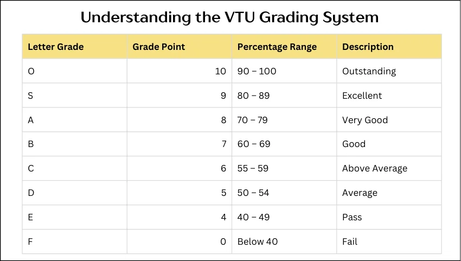461x261 pixels.
Task: Select the Fail description cell
Action: (x=350, y=241)
